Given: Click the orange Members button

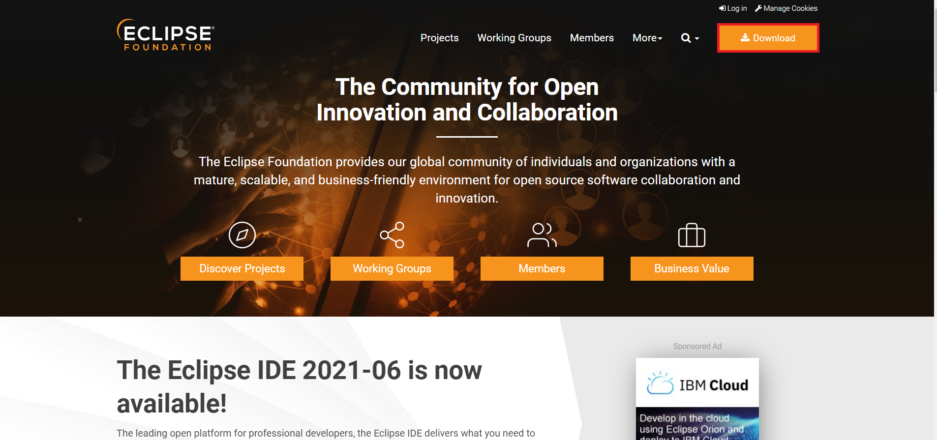Looking at the screenshot, I should click(x=542, y=268).
